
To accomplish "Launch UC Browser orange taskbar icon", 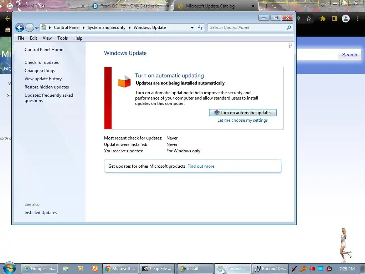I will (95, 269).
